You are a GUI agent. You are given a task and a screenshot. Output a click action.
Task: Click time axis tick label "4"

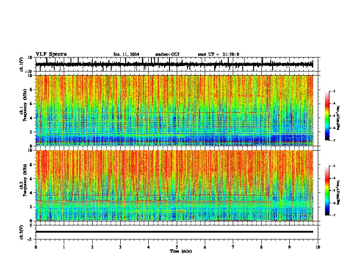[149, 247]
